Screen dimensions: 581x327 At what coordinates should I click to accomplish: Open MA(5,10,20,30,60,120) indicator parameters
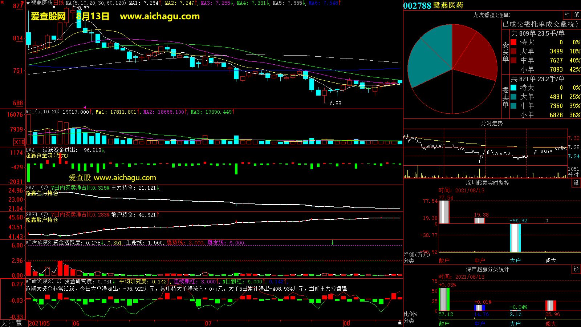96,3
